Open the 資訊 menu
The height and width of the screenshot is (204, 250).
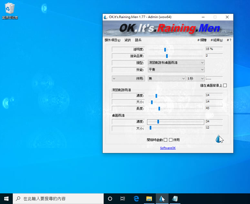click(127, 40)
